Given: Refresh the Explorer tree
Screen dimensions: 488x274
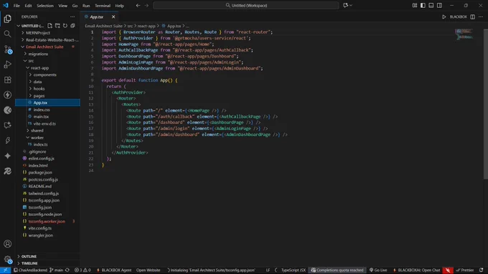Looking at the screenshot, I should [65, 26].
